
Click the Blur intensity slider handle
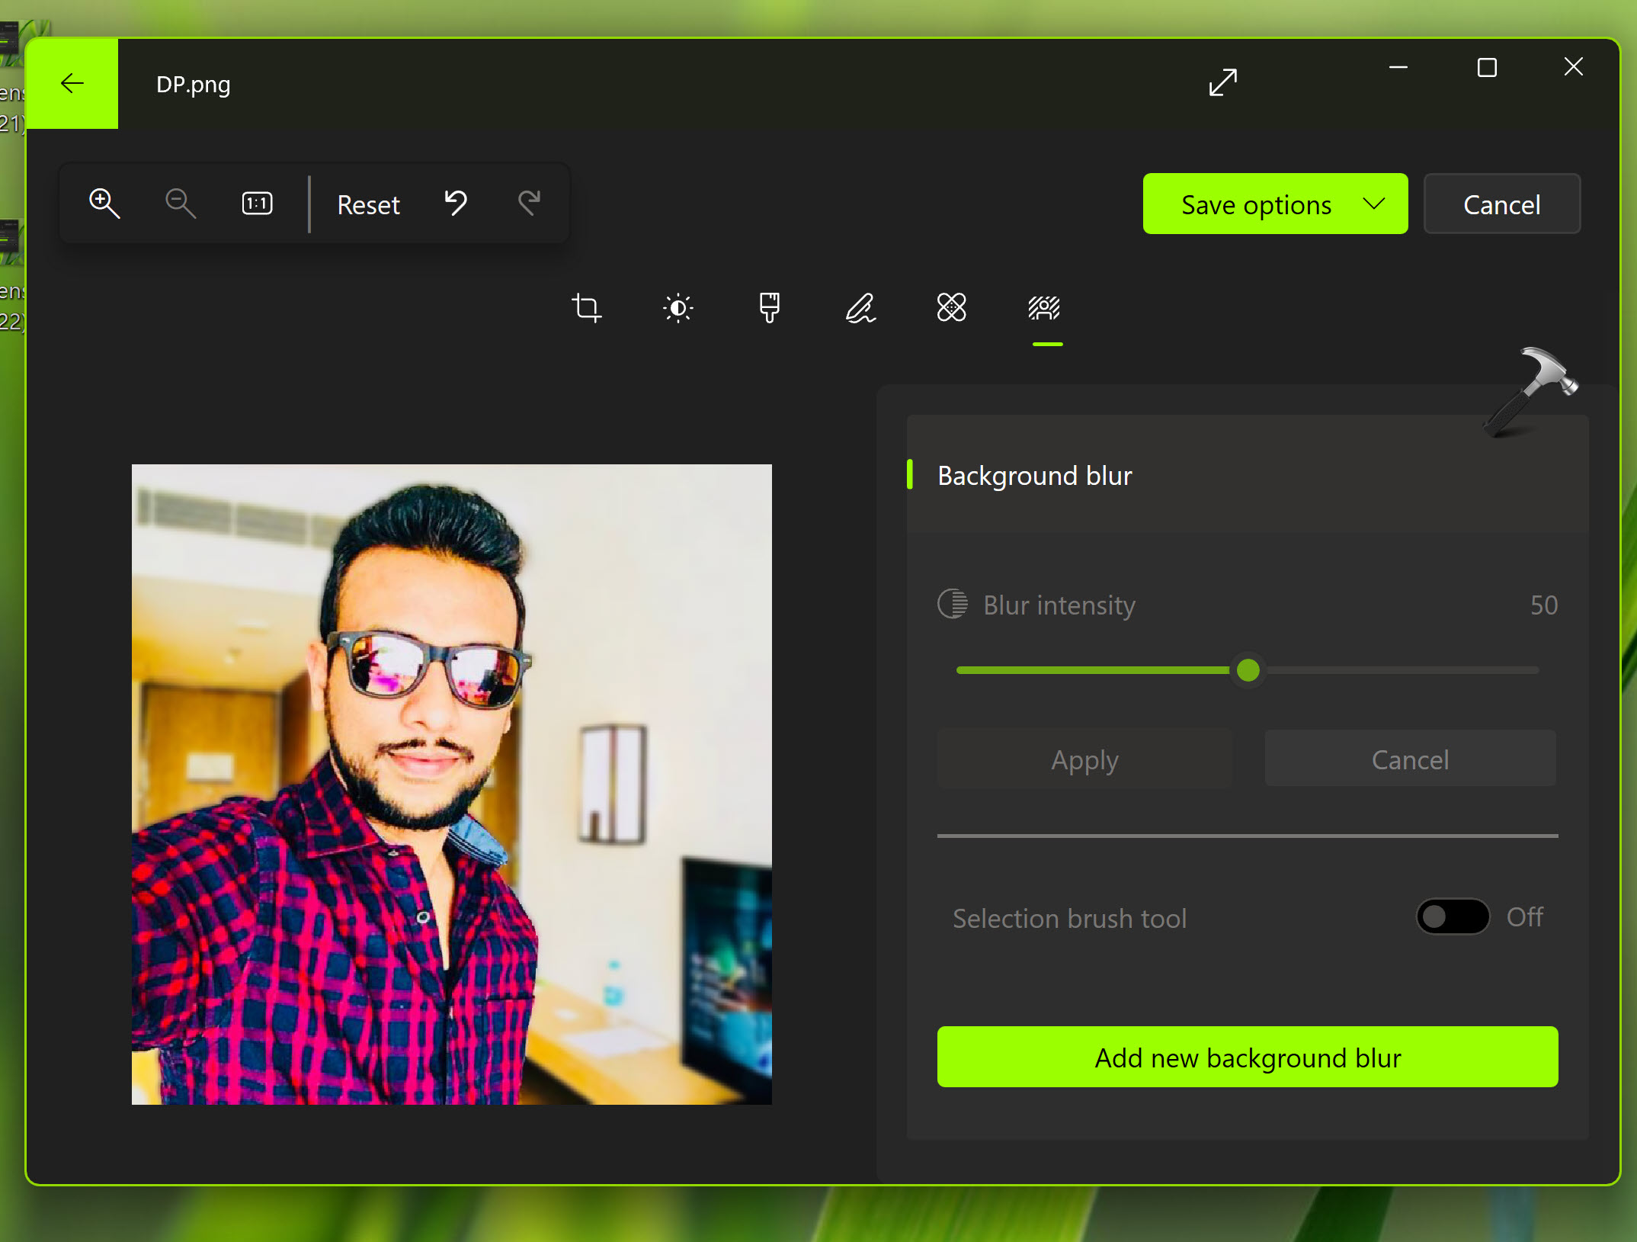coord(1248,670)
